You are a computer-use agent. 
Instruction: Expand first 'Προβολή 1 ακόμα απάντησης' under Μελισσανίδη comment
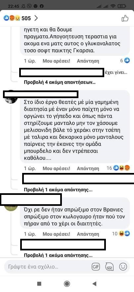click(58, 190)
